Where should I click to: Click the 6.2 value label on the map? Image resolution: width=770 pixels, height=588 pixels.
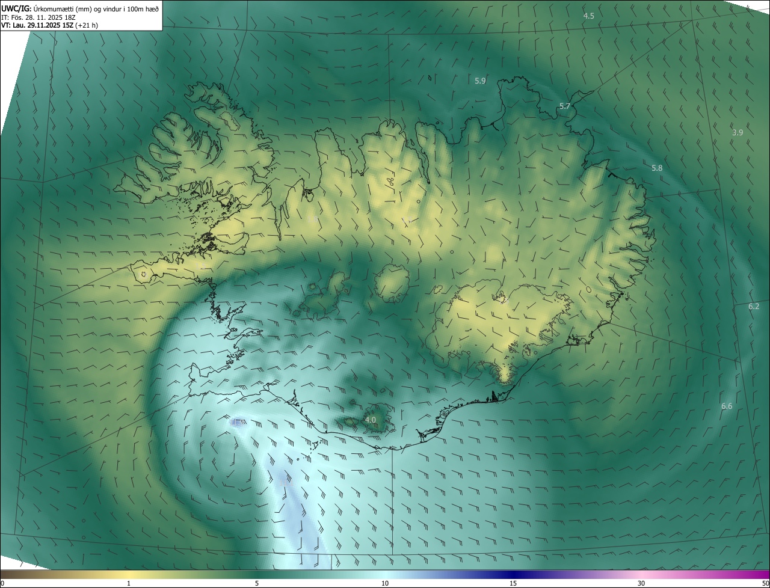pyautogui.click(x=754, y=306)
